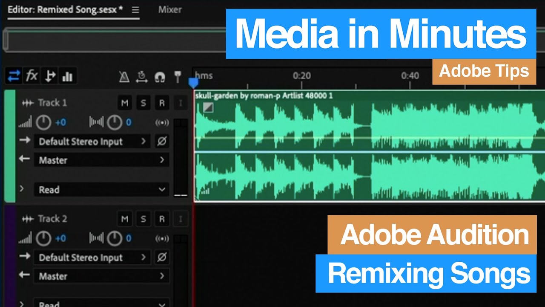545x307 pixels.
Task: Click Track 1 volume value +0
Action: tap(60, 123)
